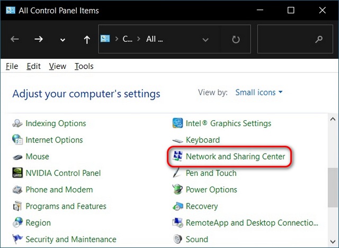This screenshot has width=339, height=248.
Task: Expand the View by Small icons dropdown
Action: coord(259,92)
